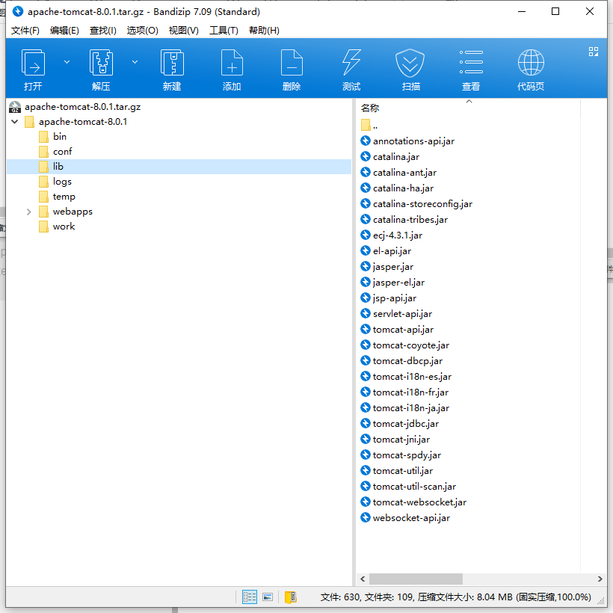Select the catalina.jar file icon
This screenshot has height=613, width=613.
coord(365,156)
